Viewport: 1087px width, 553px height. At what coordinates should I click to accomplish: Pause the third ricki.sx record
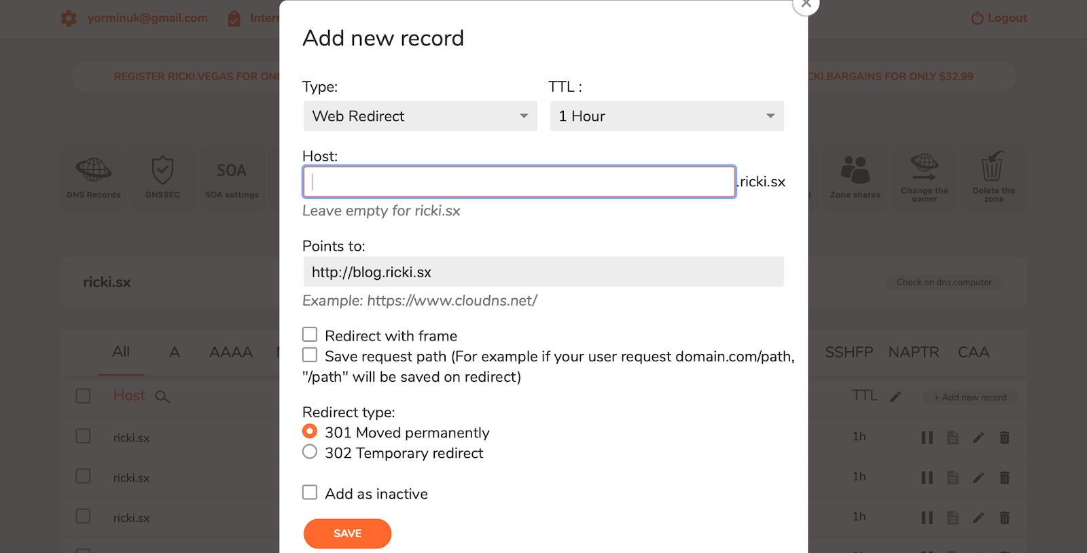pos(927,518)
